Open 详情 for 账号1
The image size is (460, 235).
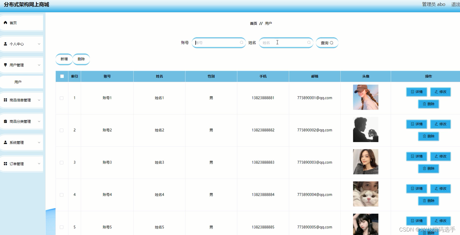pyautogui.click(x=416, y=92)
